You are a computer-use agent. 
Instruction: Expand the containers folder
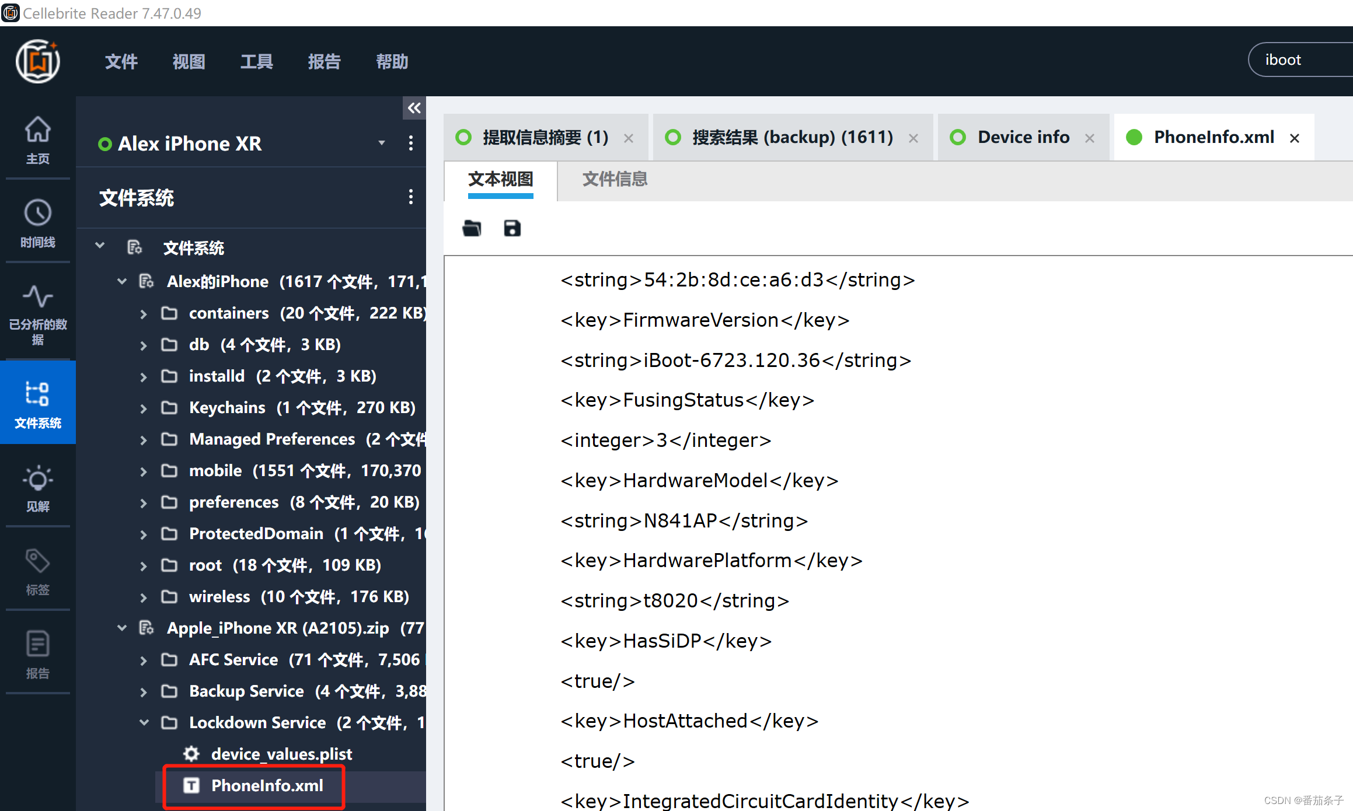(144, 314)
